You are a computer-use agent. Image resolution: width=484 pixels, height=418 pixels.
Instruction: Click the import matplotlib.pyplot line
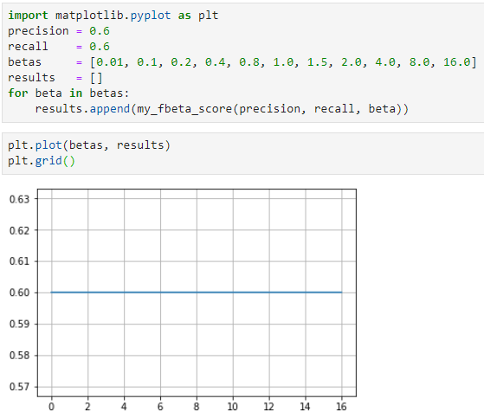[113, 16]
